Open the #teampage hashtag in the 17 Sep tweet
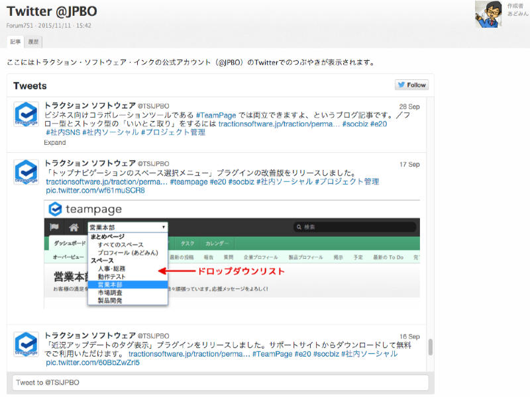 [189, 181]
